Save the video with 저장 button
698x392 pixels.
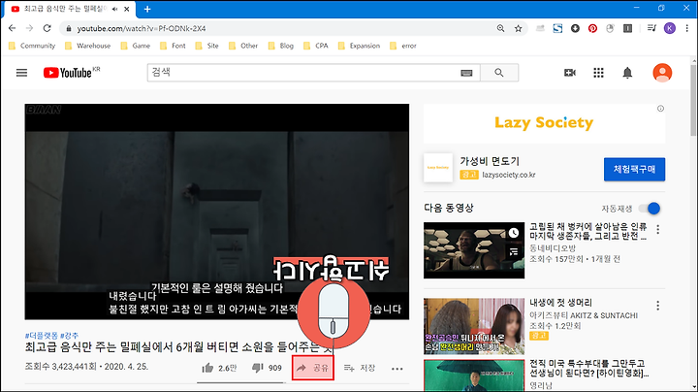[x=360, y=368]
